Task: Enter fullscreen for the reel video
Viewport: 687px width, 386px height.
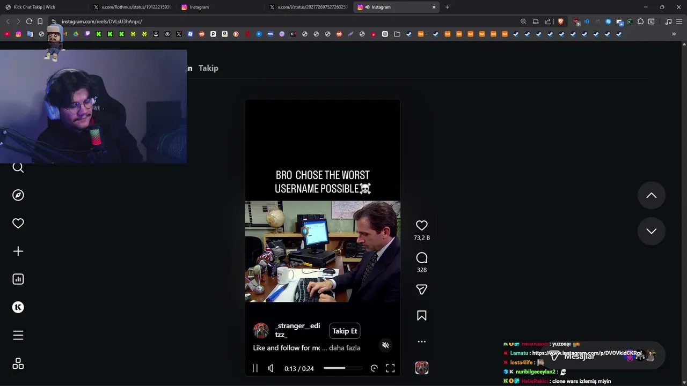Action: pyautogui.click(x=390, y=368)
